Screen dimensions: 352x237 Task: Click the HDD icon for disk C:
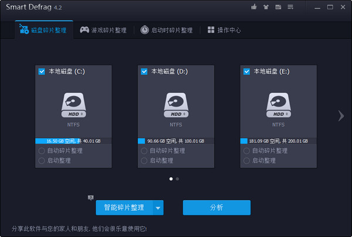click(73, 103)
